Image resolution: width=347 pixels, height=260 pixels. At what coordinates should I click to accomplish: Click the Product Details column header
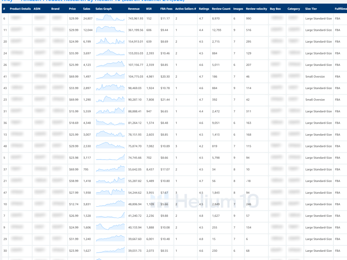(20, 9)
